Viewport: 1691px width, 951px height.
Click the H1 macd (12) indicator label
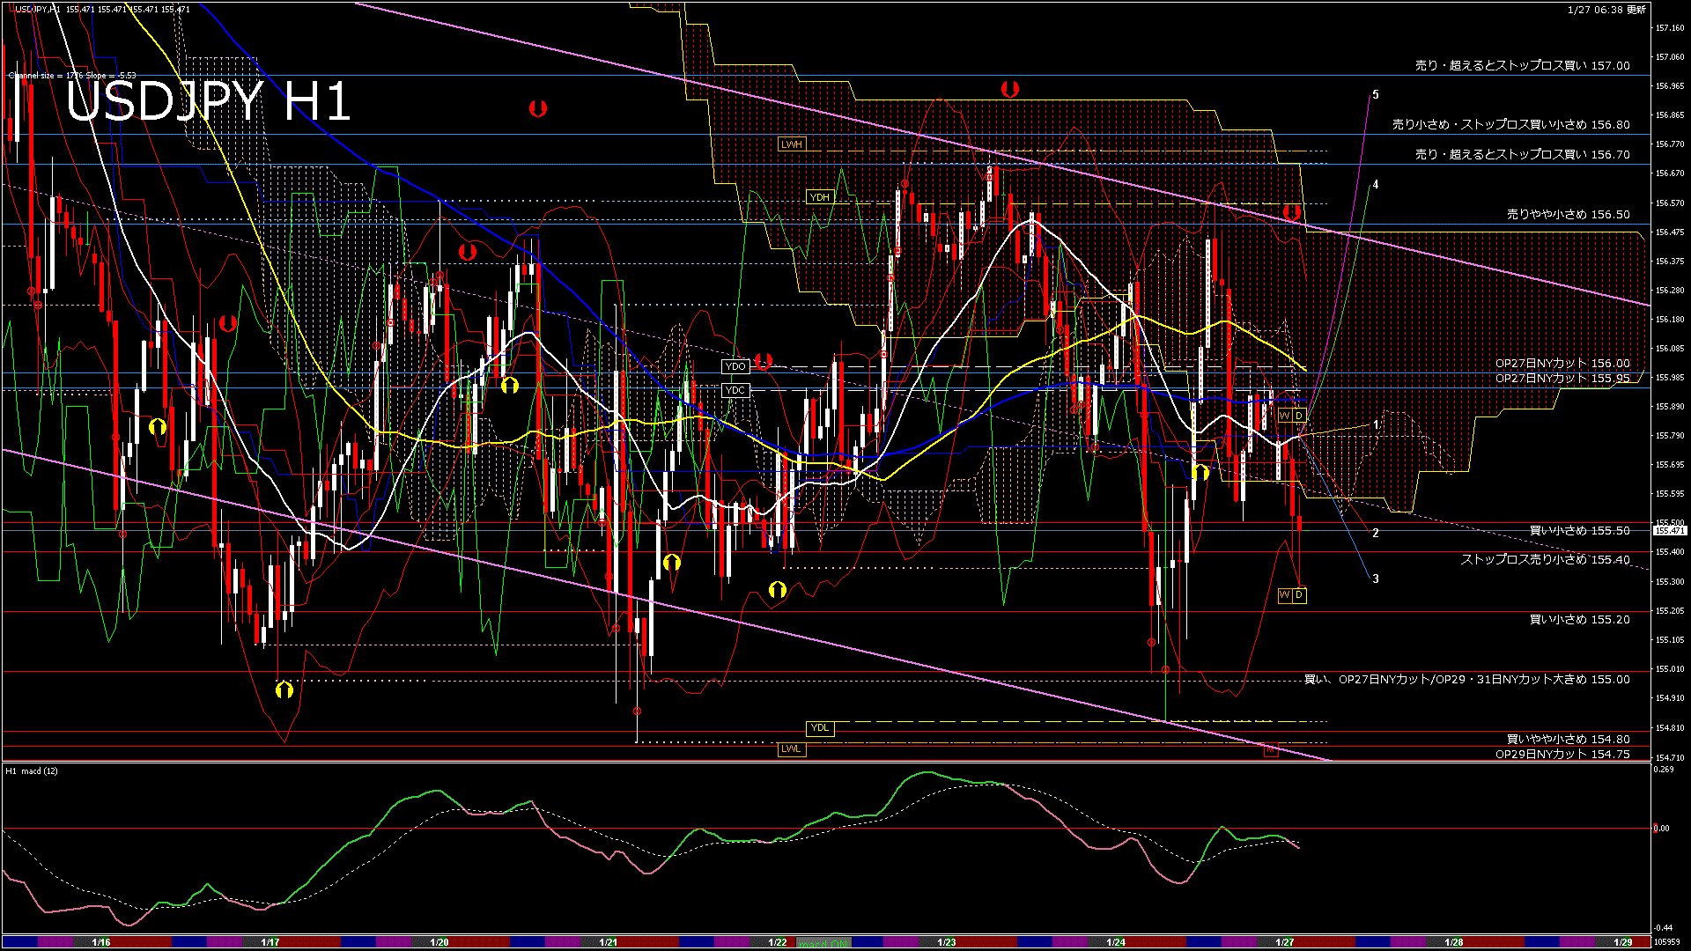(33, 771)
